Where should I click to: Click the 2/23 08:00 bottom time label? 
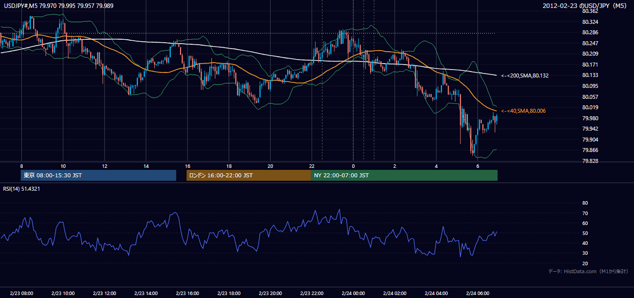(x=21, y=294)
